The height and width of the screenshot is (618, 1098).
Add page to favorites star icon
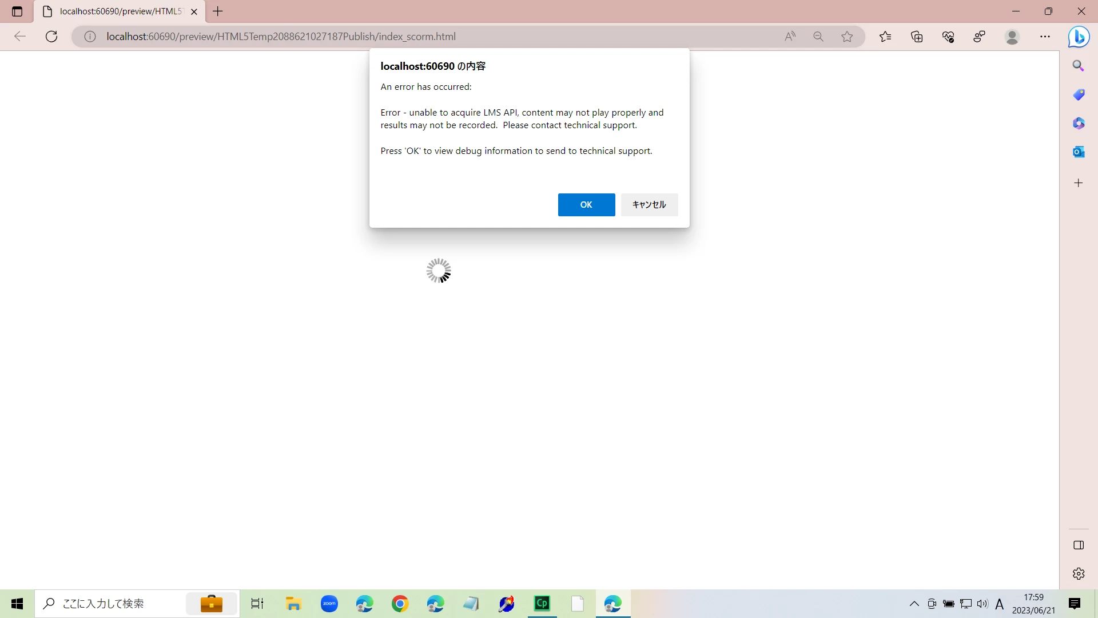click(x=847, y=37)
